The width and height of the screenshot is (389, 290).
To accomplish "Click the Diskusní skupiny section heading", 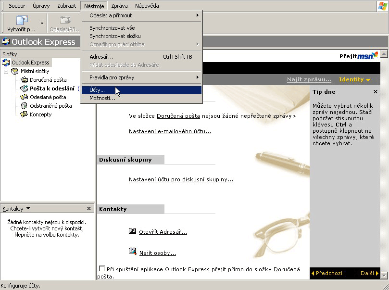I will [x=125, y=160].
